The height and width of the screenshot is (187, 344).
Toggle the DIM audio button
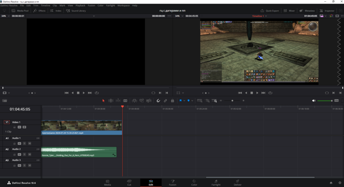pyautogui.click(x=336, y=101)
